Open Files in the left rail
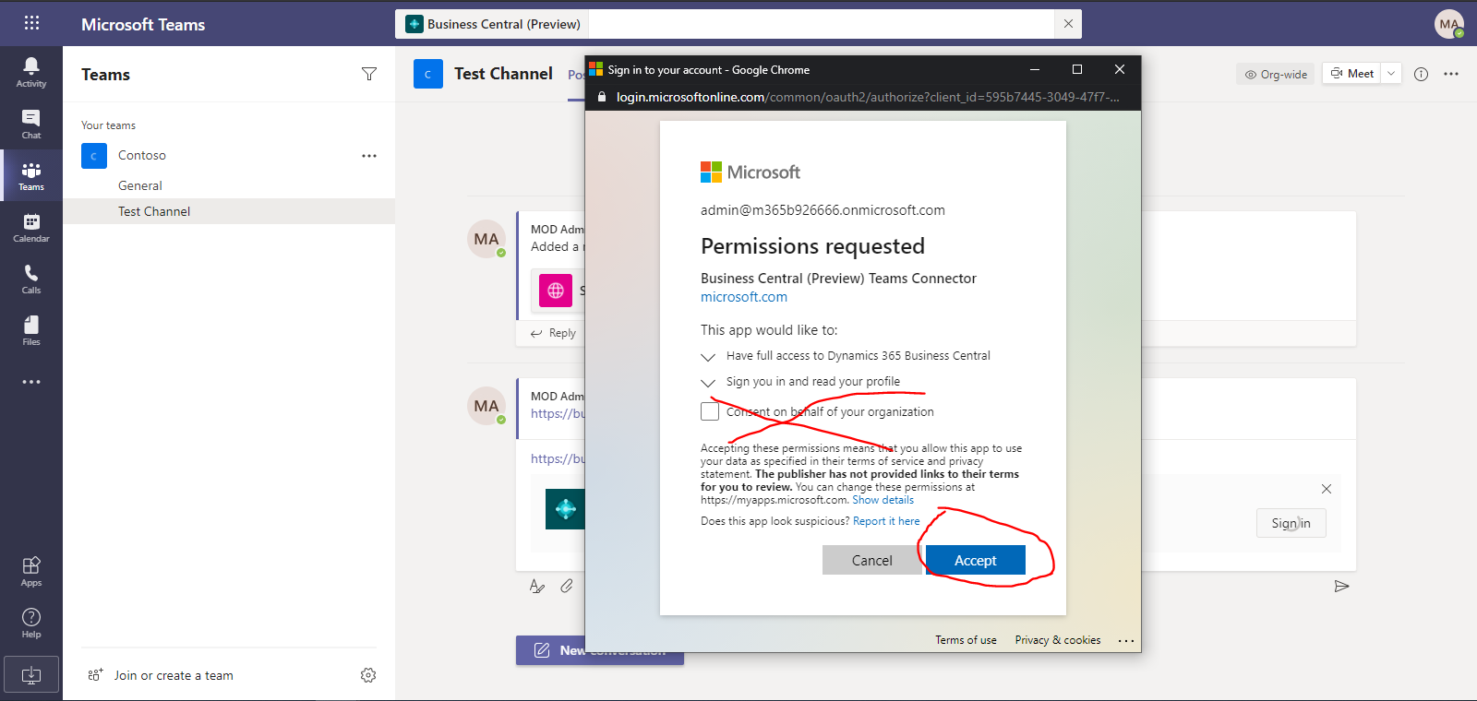This screenshot has width=1477, height=701. click(30, 330)
